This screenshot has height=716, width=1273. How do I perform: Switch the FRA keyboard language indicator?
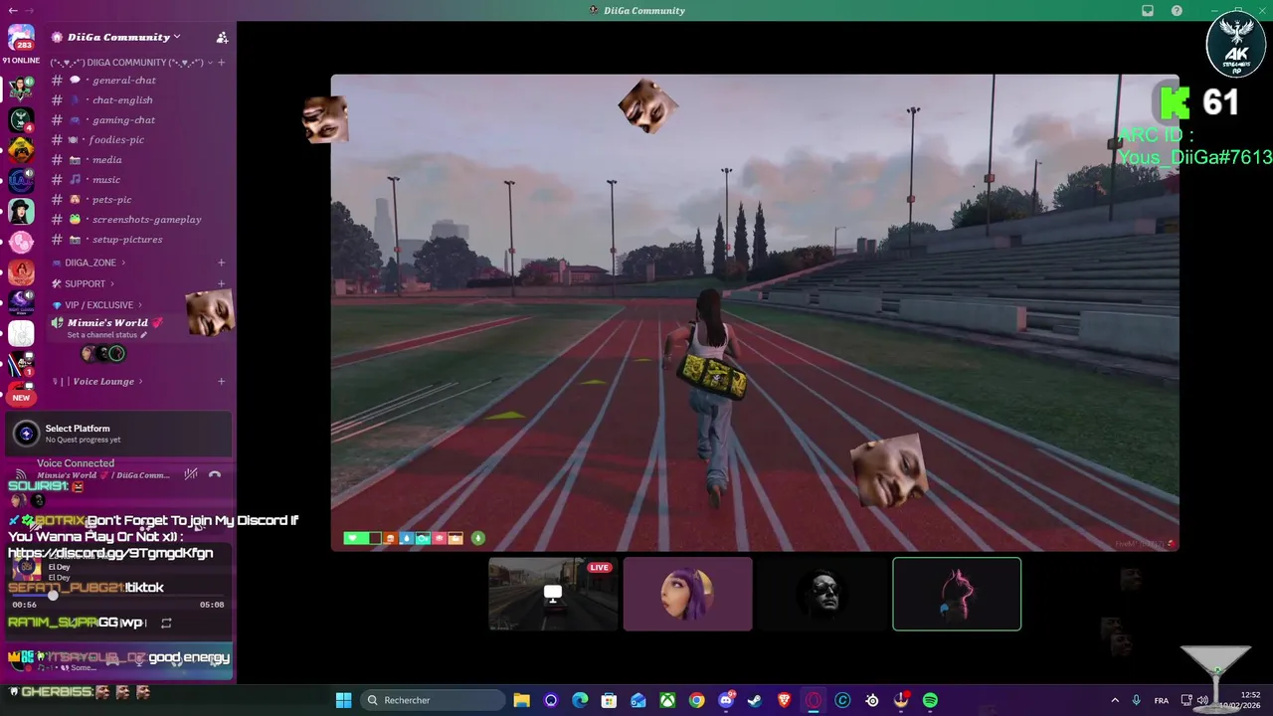coord(1162,700)
